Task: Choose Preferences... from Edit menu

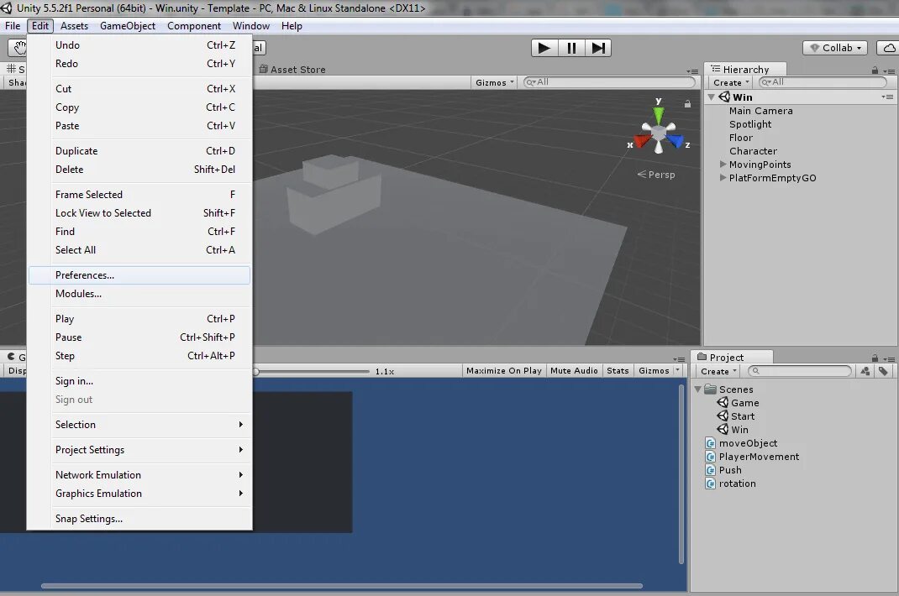Action: click(x=139, y=275)
